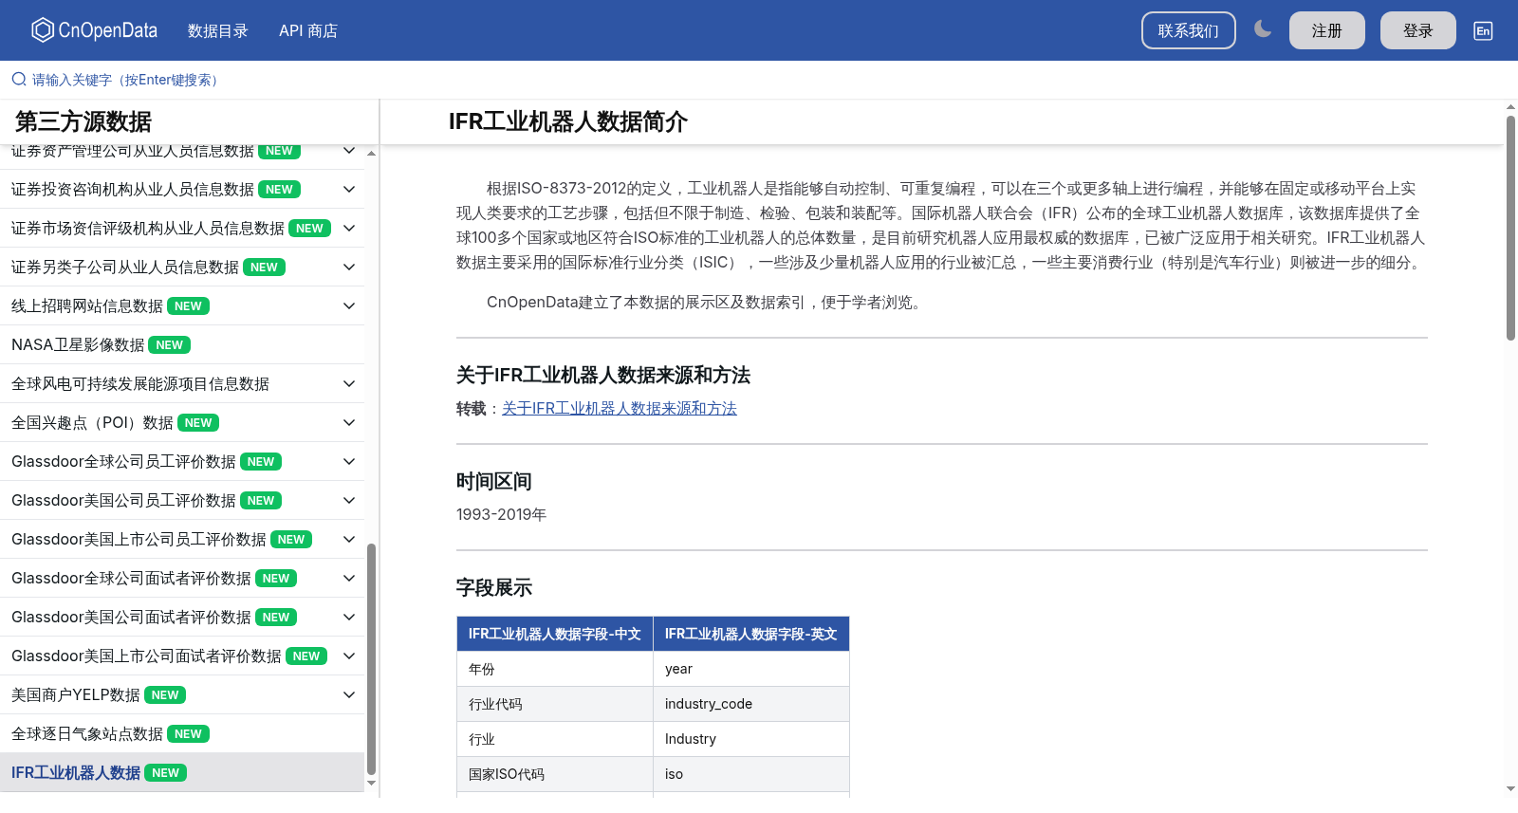The height and width of the screenshot is (813, 1518).
Task: Click the IFR工业机器人数据字段-中文 column header
Action: (555, 634)
